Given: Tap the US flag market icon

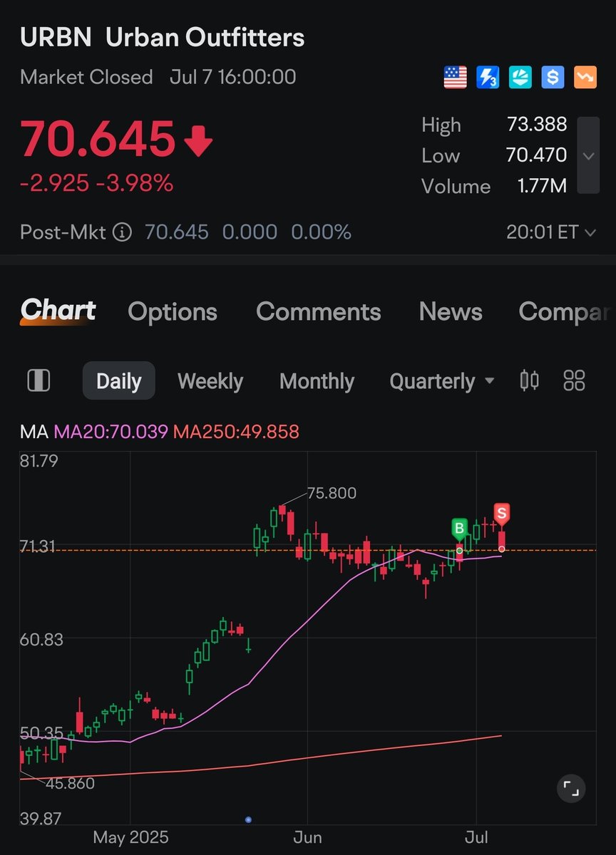Looking at the screenshot, I should point(455,77).
